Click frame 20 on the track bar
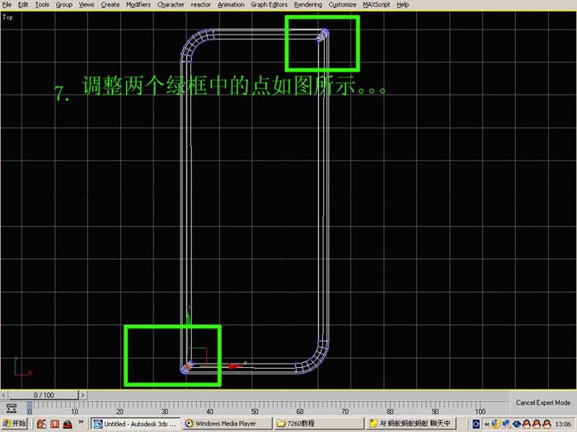The width and height of the screenshot is (577, 432). (x=120, y=411)
